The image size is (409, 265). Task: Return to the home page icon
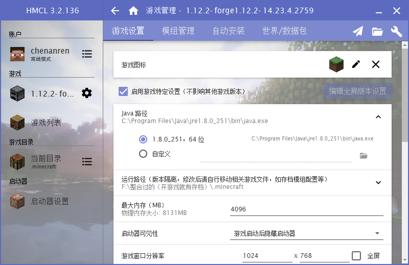133,11
